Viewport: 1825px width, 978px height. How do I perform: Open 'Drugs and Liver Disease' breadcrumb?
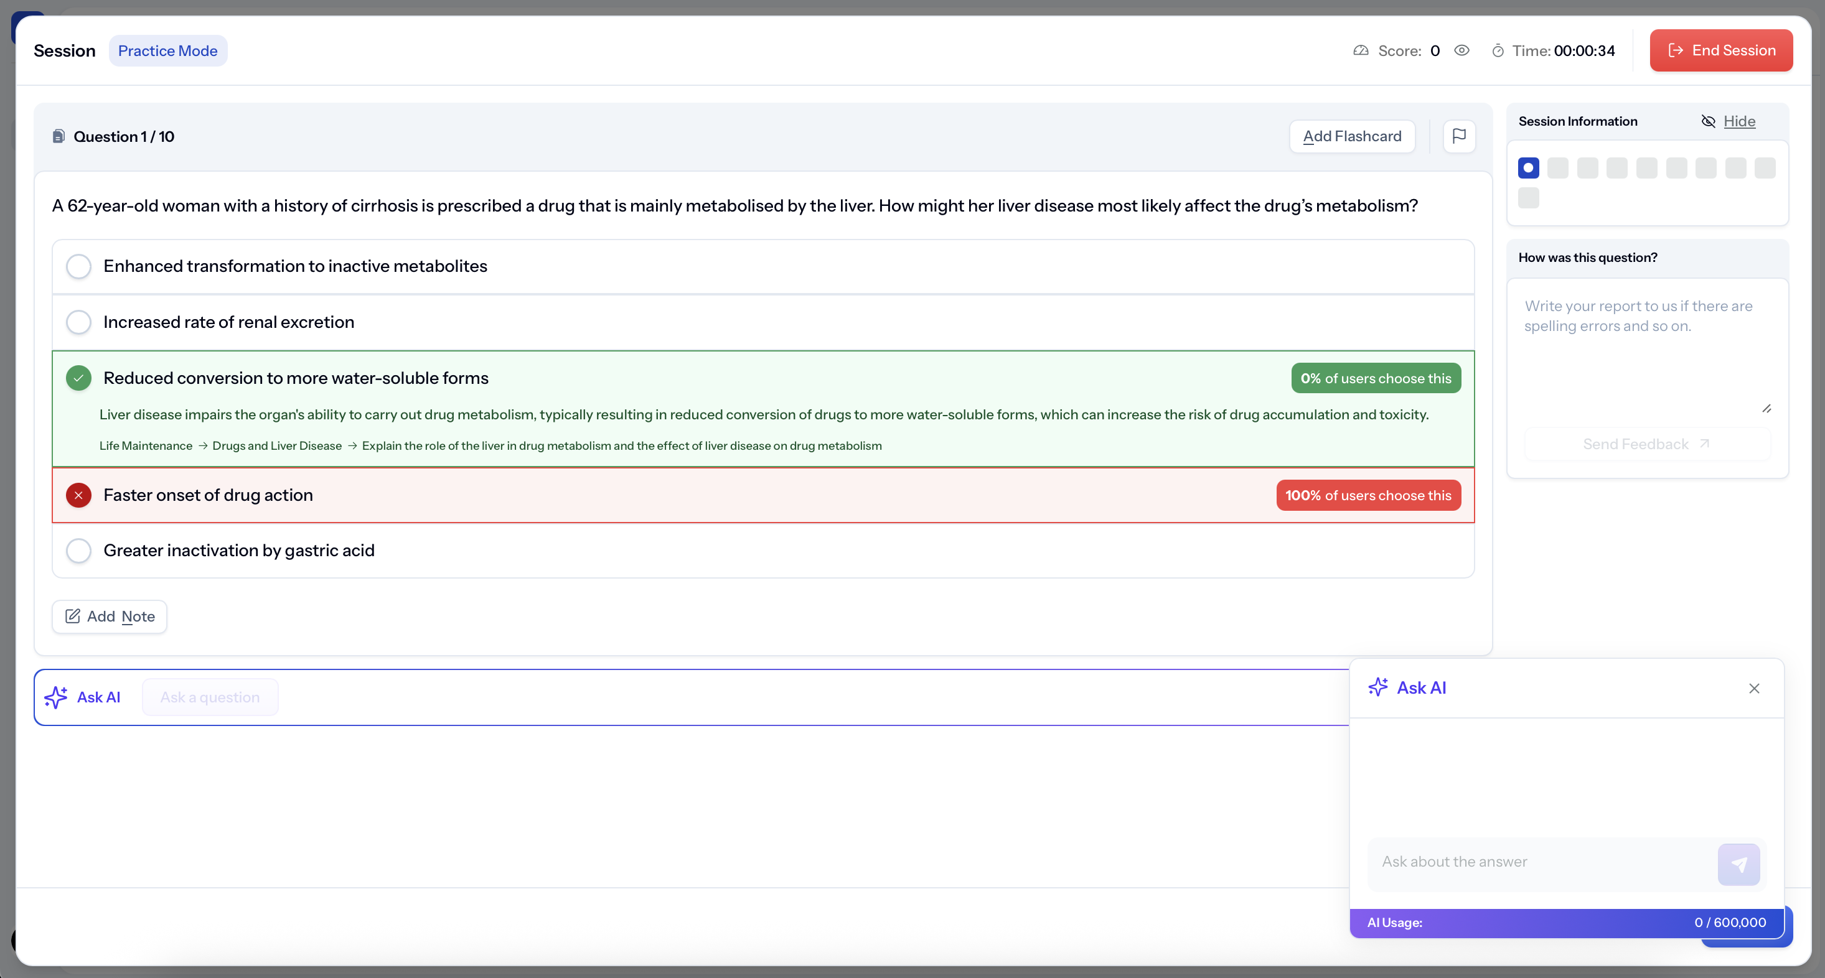[277, 445]
